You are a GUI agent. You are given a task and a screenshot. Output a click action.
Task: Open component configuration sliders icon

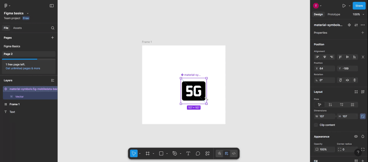356,25
